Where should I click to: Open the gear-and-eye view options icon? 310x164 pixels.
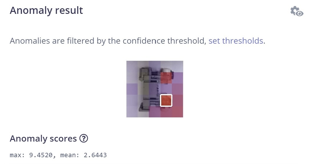(296, 11)
